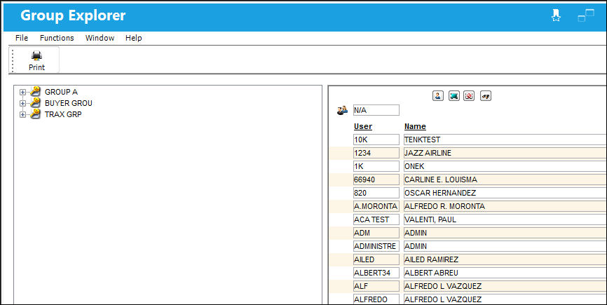The height and width of the screenshot is (305, 607).
Task: Expand the BUYER GROU tree node
Action: point(22,103)
